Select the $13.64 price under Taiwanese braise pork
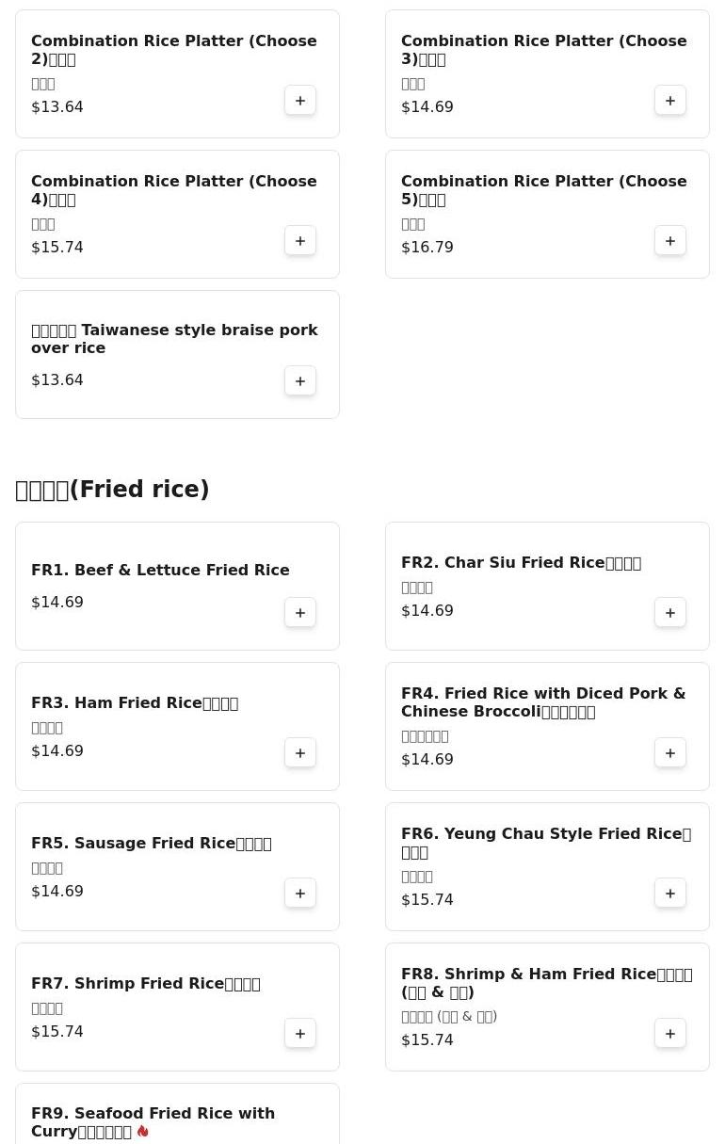This screenshot has width=725, height=1144. (x=57, y=380)
